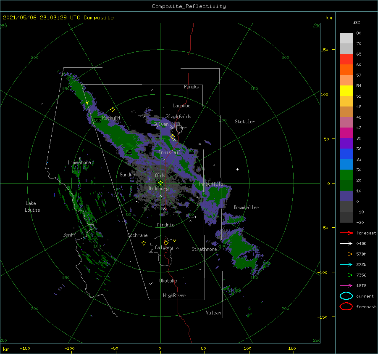This screenshot has height=354, width=378.
Task: Pick the orange 60 dBZ swatch
Action: coord(346,70)
